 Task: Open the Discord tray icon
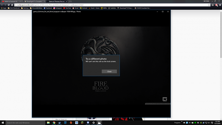point(184,123)
